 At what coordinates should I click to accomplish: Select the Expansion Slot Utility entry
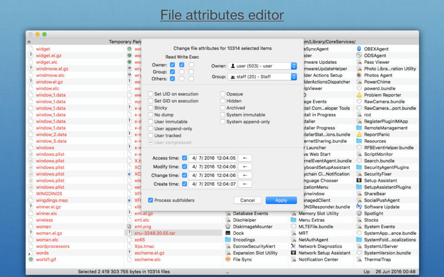(255, 253)
